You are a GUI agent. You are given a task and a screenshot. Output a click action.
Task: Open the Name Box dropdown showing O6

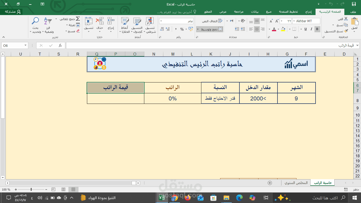point(26,45)
